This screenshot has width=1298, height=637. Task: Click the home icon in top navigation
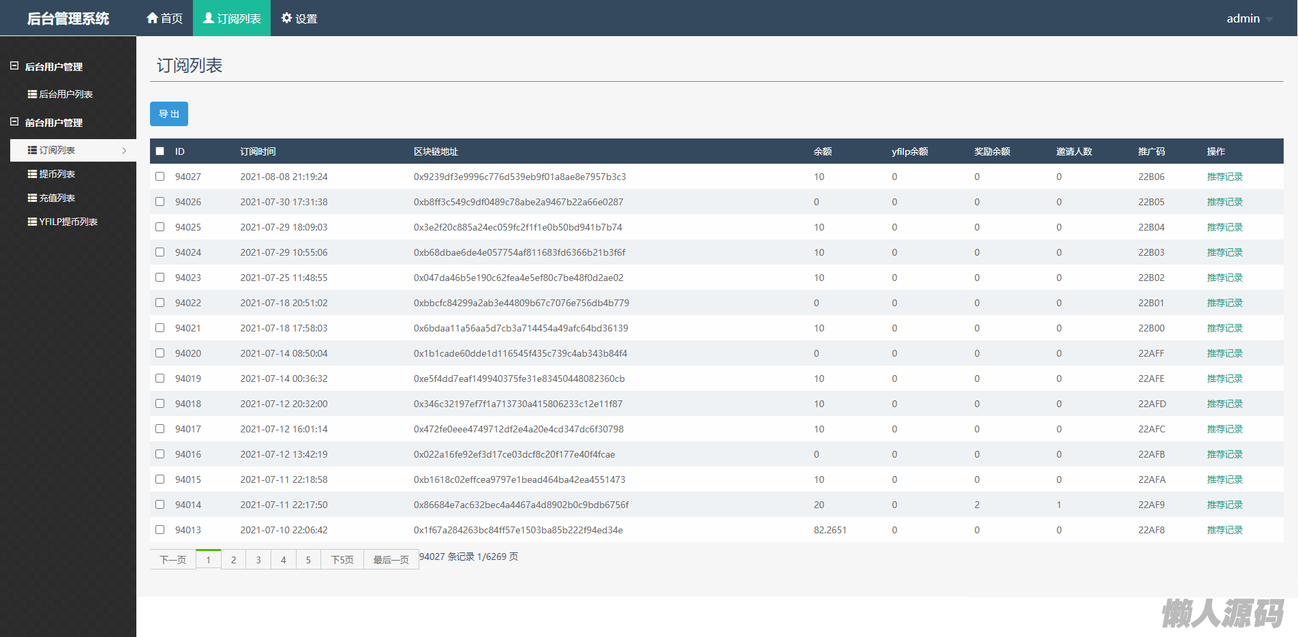[152, 18]
